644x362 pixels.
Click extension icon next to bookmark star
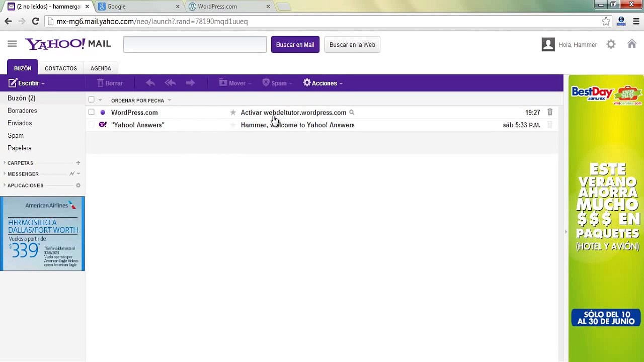[621, 21]
